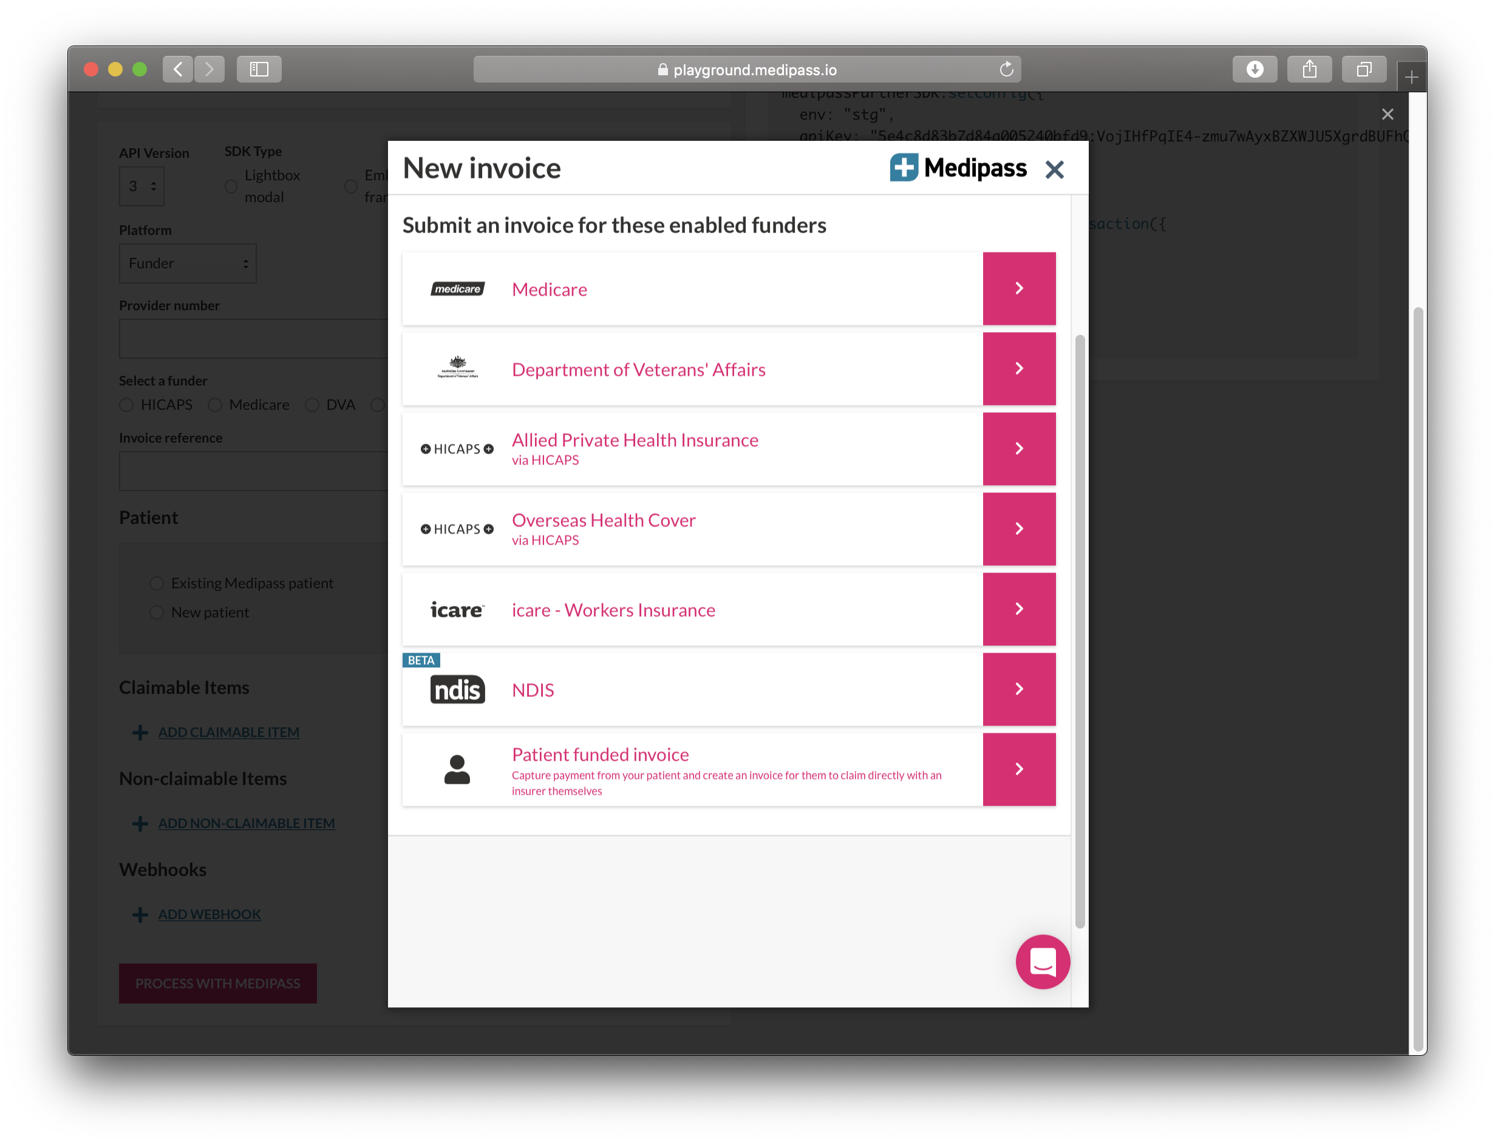This screenshot has height=1145, width=1495.
Task: Click the modal's vertical scrollbar
Action: click(x=1080, y=631)
